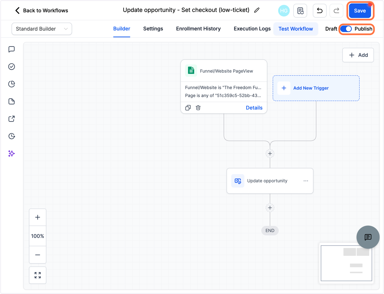
Task: Click plus icon in Add New Trigger
Action: [284, 88]
